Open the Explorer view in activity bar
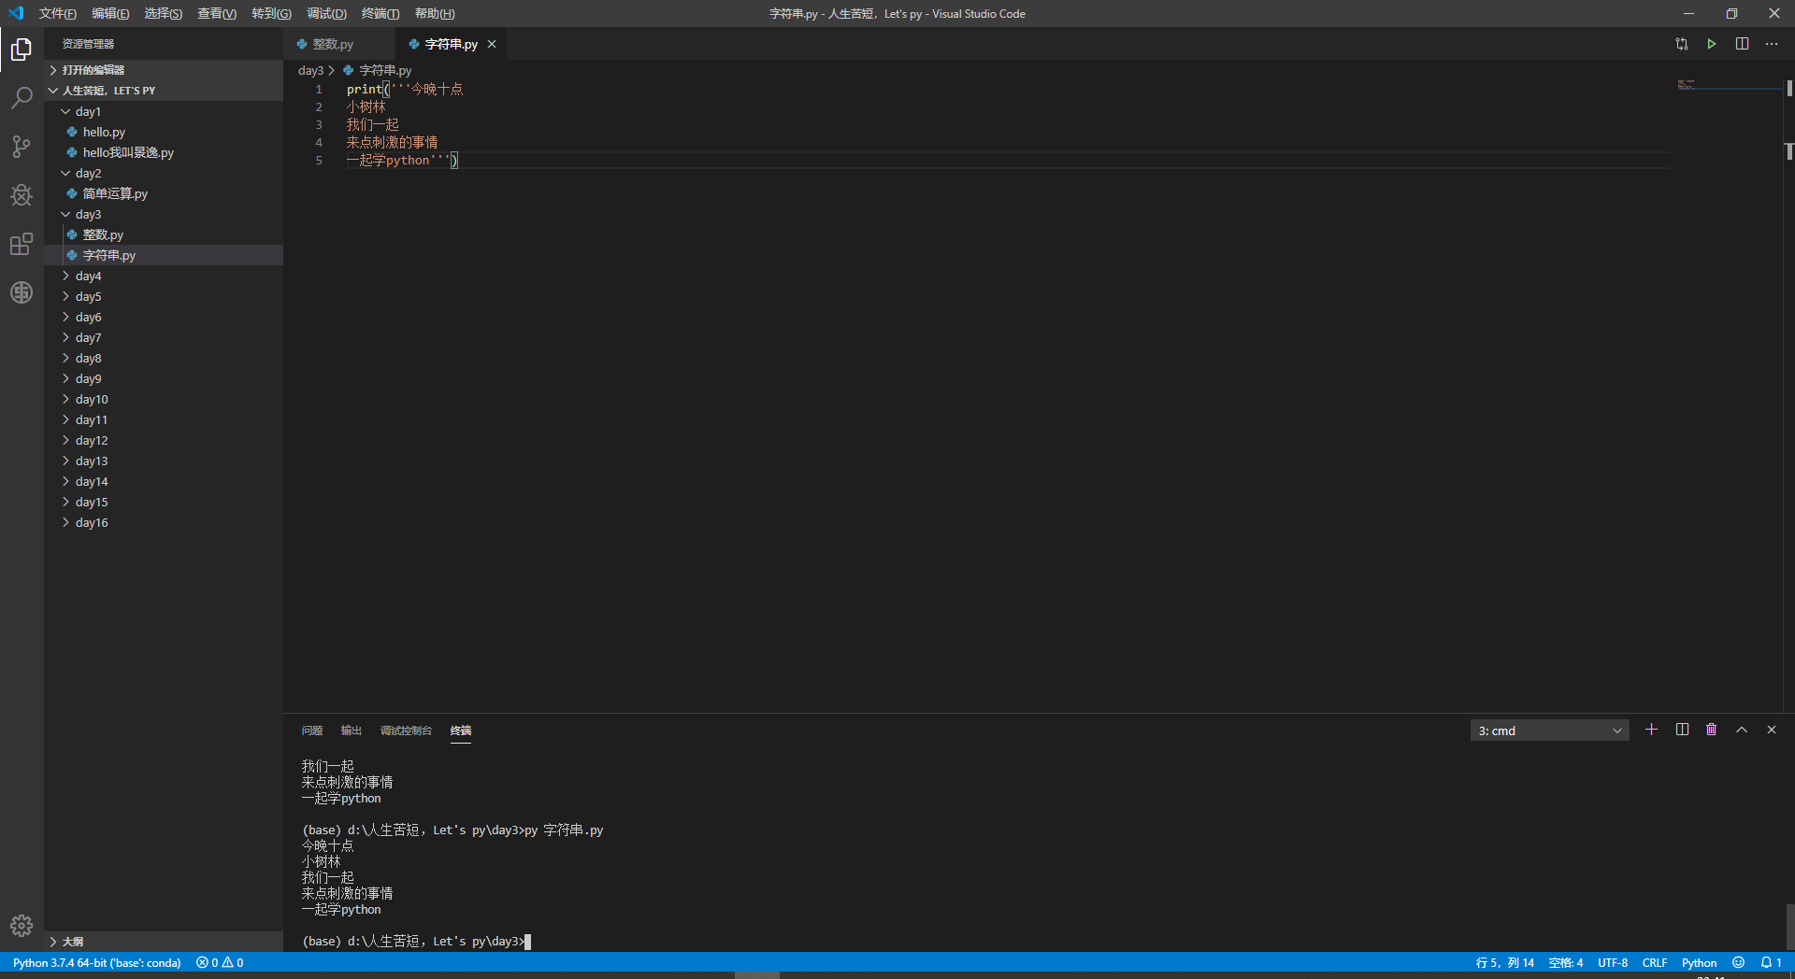The image size is (1795, 979). tap(22, 49)
